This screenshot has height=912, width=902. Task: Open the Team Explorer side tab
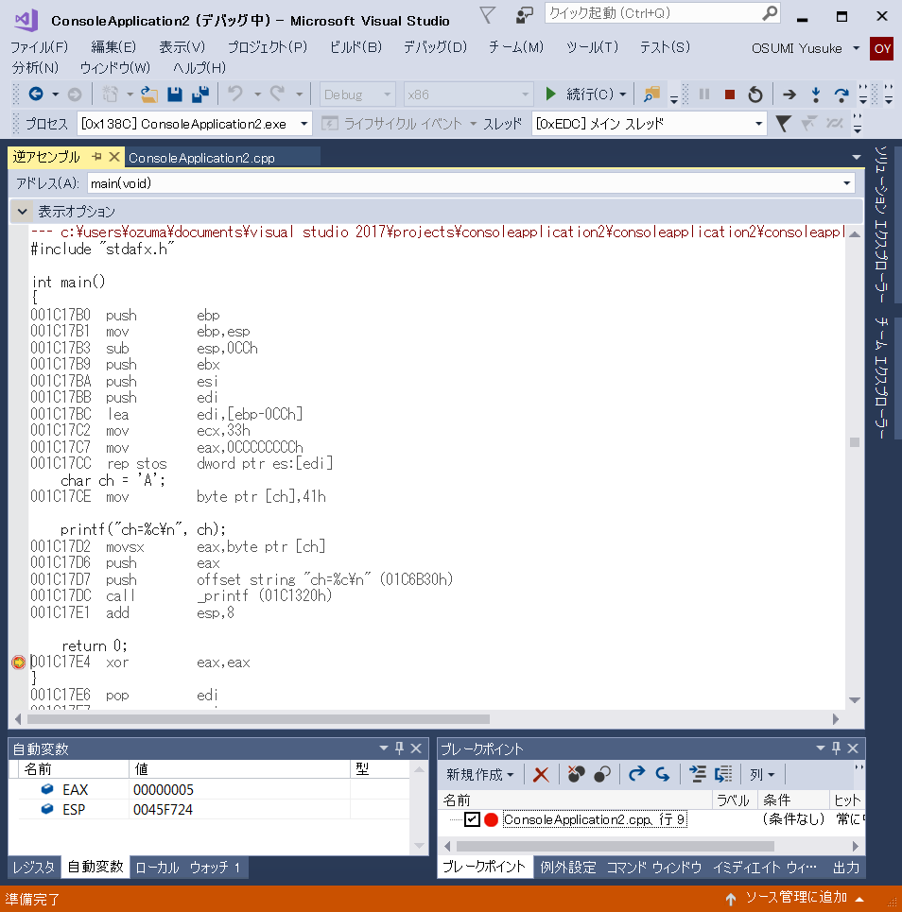tap(881, 378)
